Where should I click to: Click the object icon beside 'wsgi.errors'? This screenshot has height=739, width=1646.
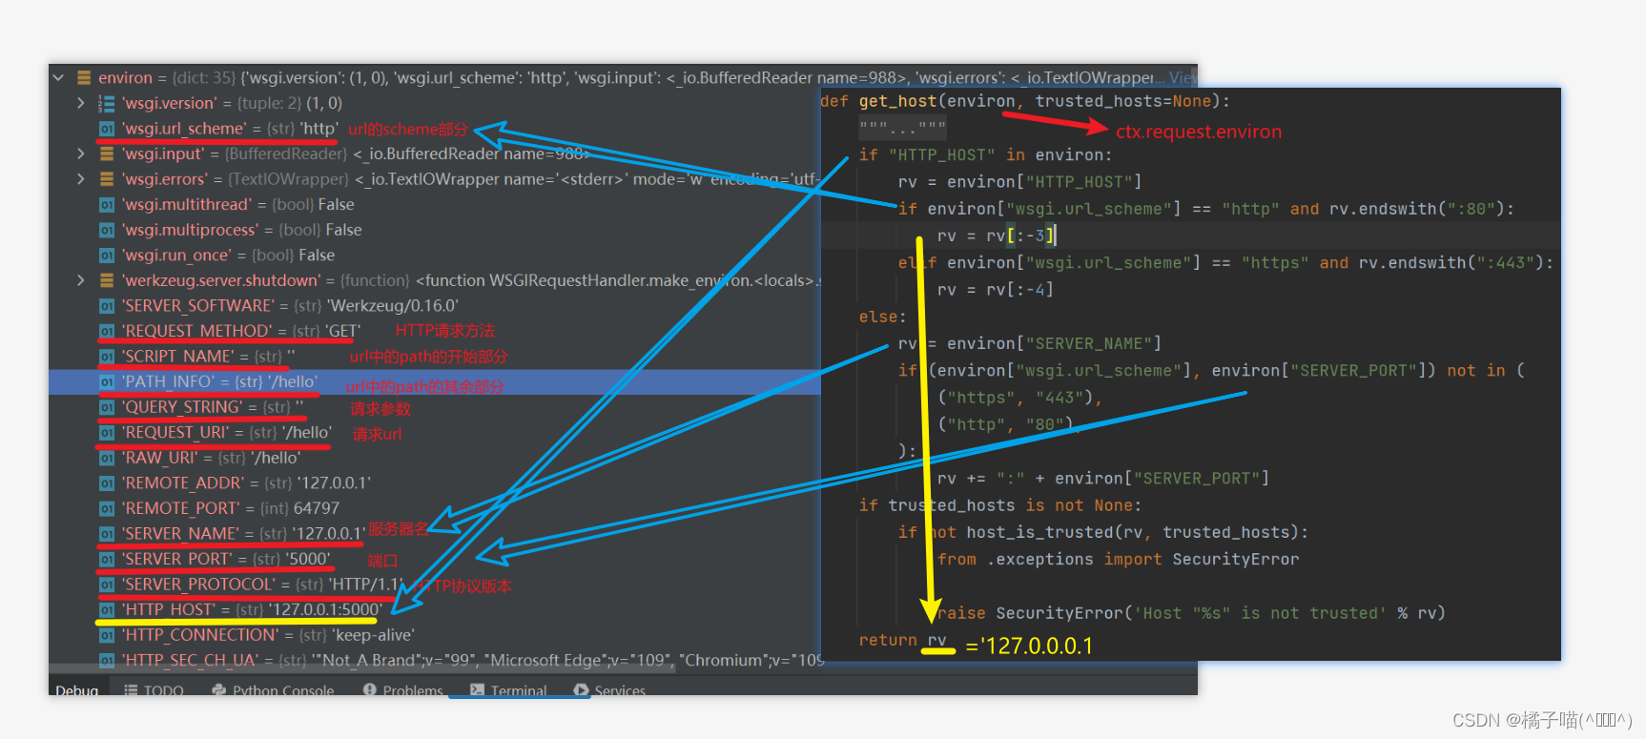[x=107, y=179]
